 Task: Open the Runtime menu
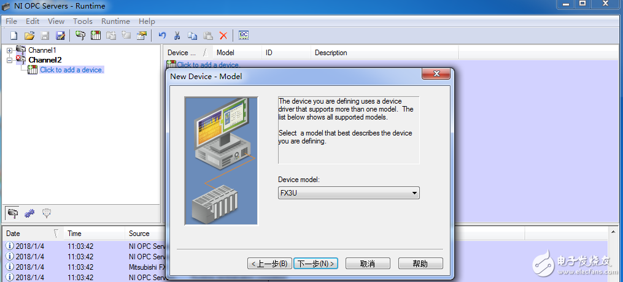pyautogui.click(x=115, y=21)
